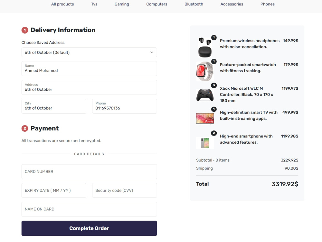Click the 1199.98$ price

tap(289, 136)
